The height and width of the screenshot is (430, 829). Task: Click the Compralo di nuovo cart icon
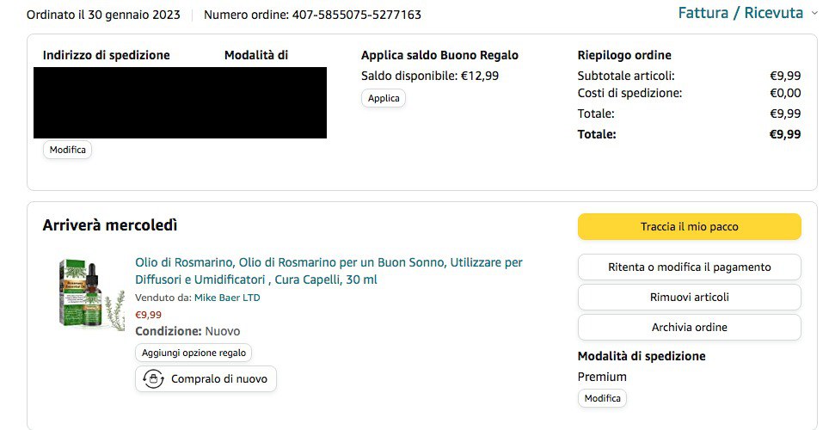point(153,378)
